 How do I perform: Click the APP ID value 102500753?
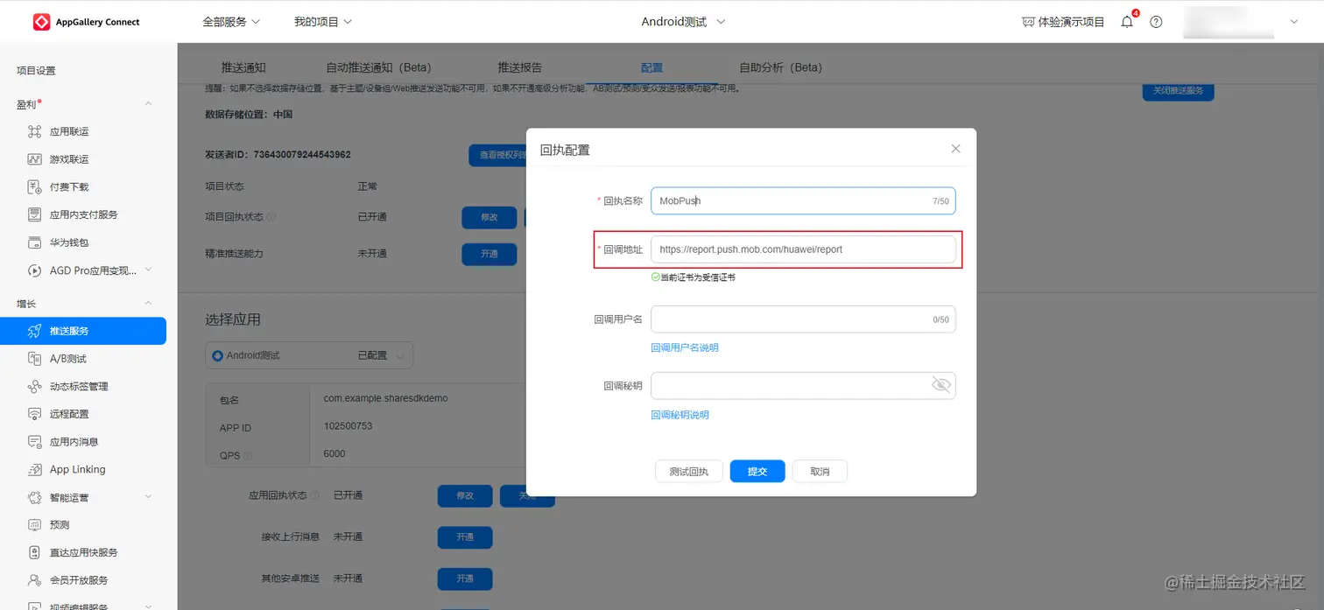(x=349, y=426)
